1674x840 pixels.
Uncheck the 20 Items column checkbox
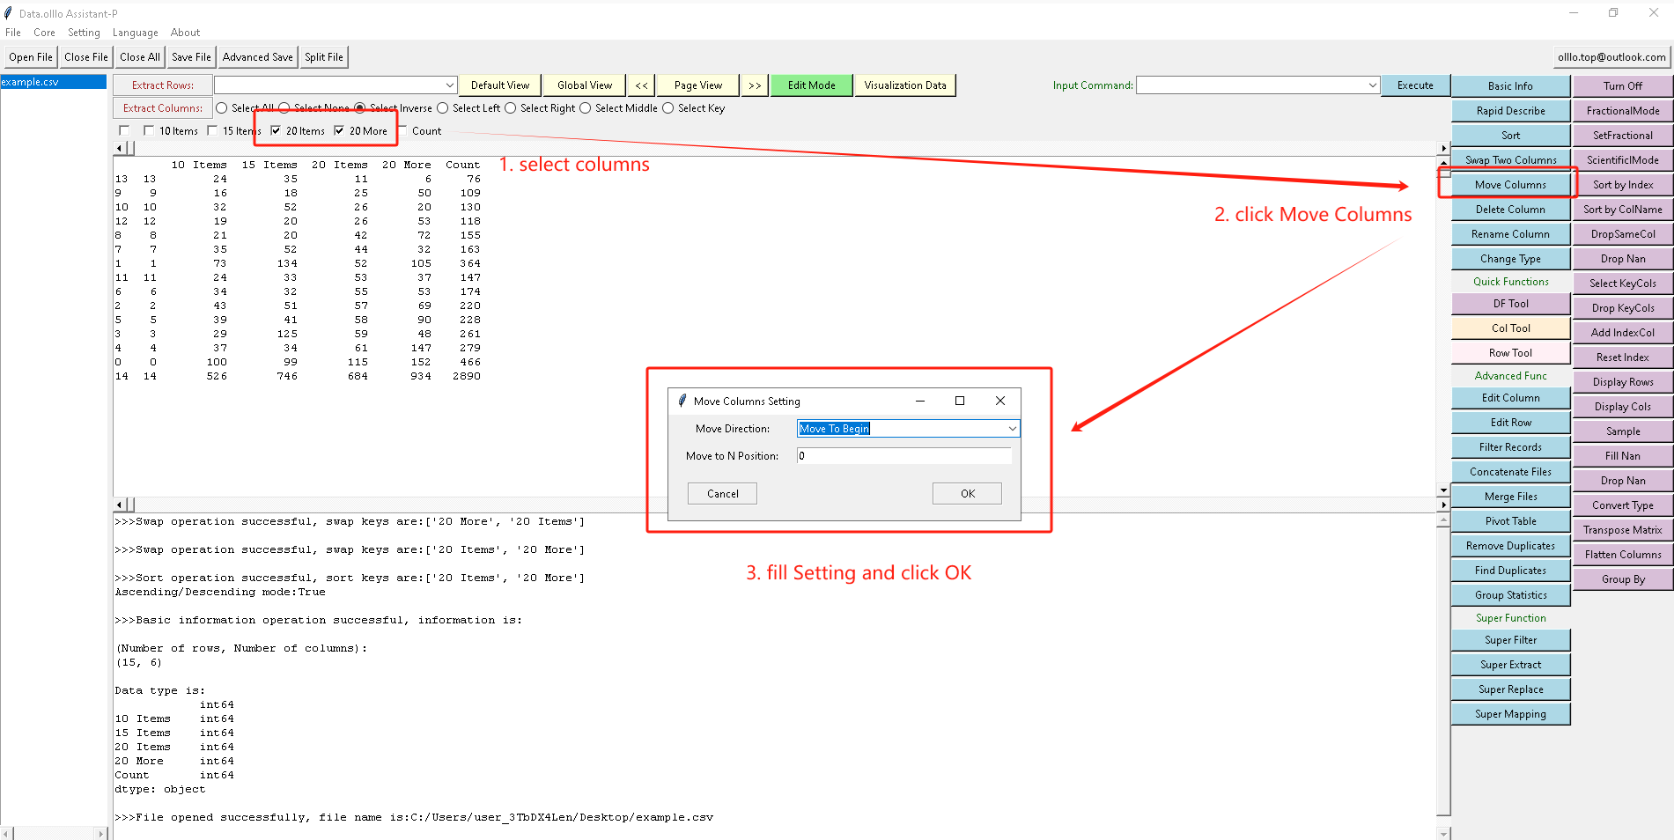[276, 131]
